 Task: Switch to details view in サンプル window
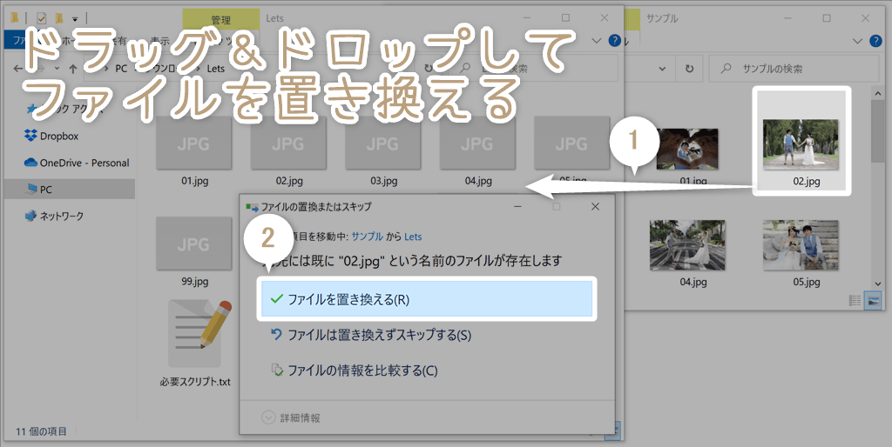[855, 300]
